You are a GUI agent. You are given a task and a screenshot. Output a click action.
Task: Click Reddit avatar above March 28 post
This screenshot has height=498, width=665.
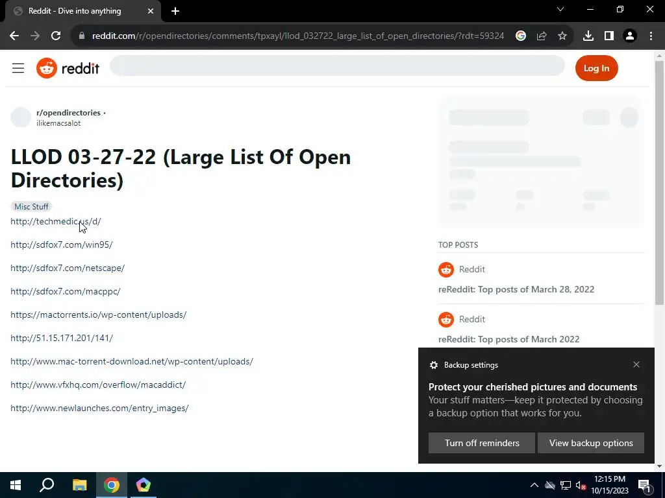(x=446, y=269)
